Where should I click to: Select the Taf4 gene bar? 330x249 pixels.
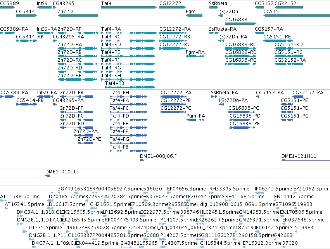tap(129, 7)
